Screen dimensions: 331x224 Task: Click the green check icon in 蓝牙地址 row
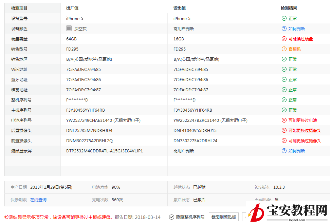pyautogui.click(x=284, y=79)
